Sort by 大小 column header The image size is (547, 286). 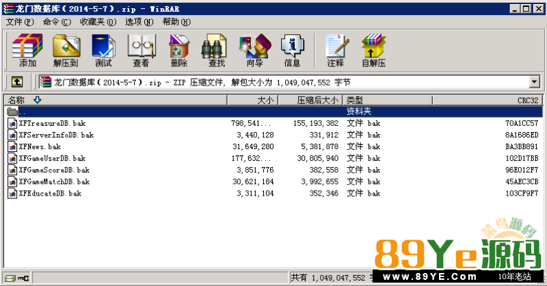click(x=252, y=100)
